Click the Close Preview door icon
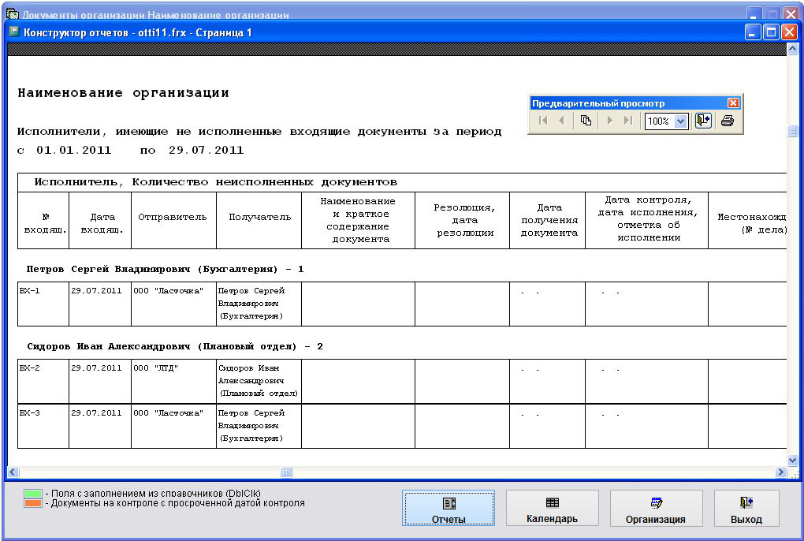The width and height of the screenshot is (804, 541). pyautogui.click(x=703, y=121)
